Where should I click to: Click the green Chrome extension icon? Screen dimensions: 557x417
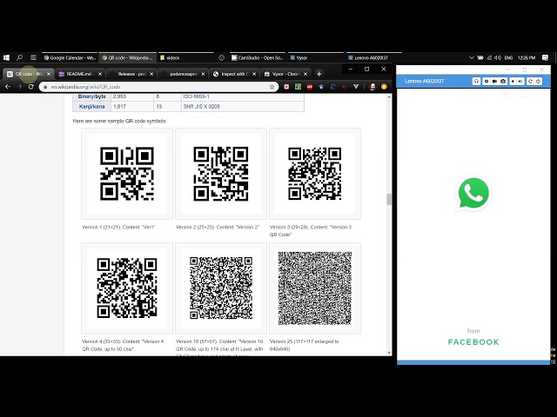(298, 87)
